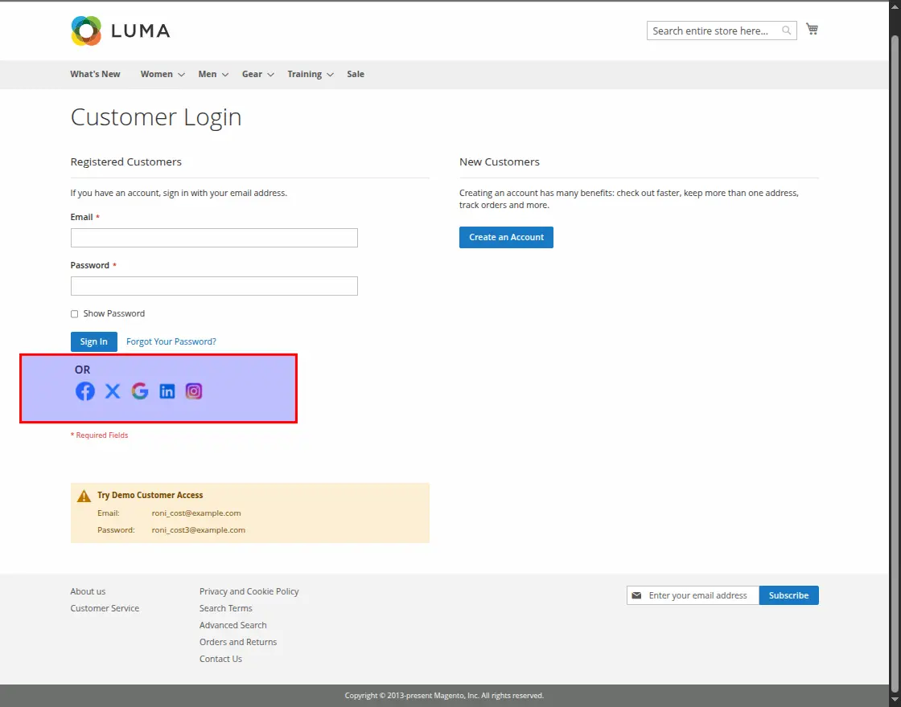
Task: Sign in with X (Twitter) icon
Action: pyautogui.click(x=113, y=391)
